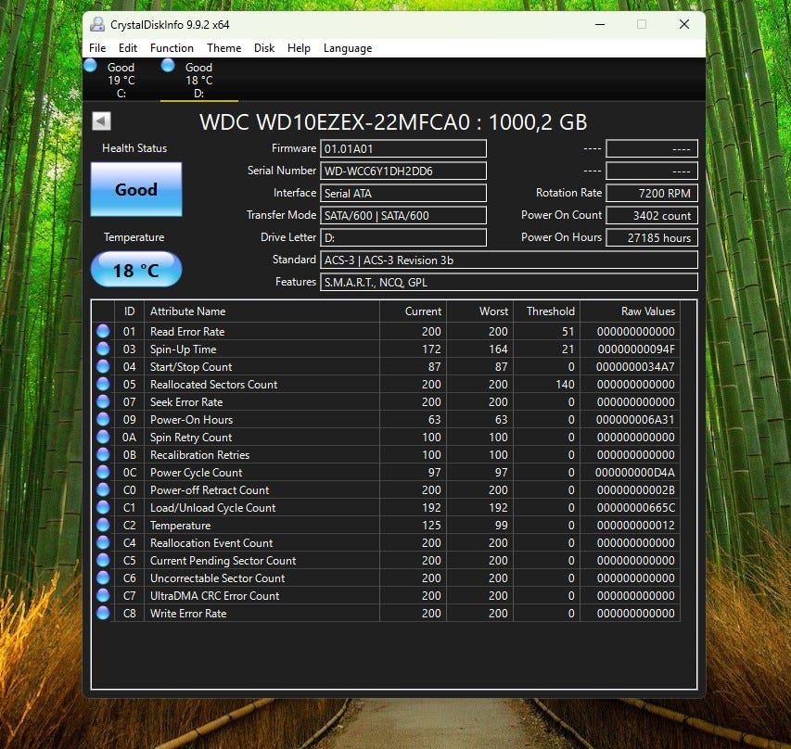Open the Theme menu
The height and width of the screenshot is (749, 791).
224,48
